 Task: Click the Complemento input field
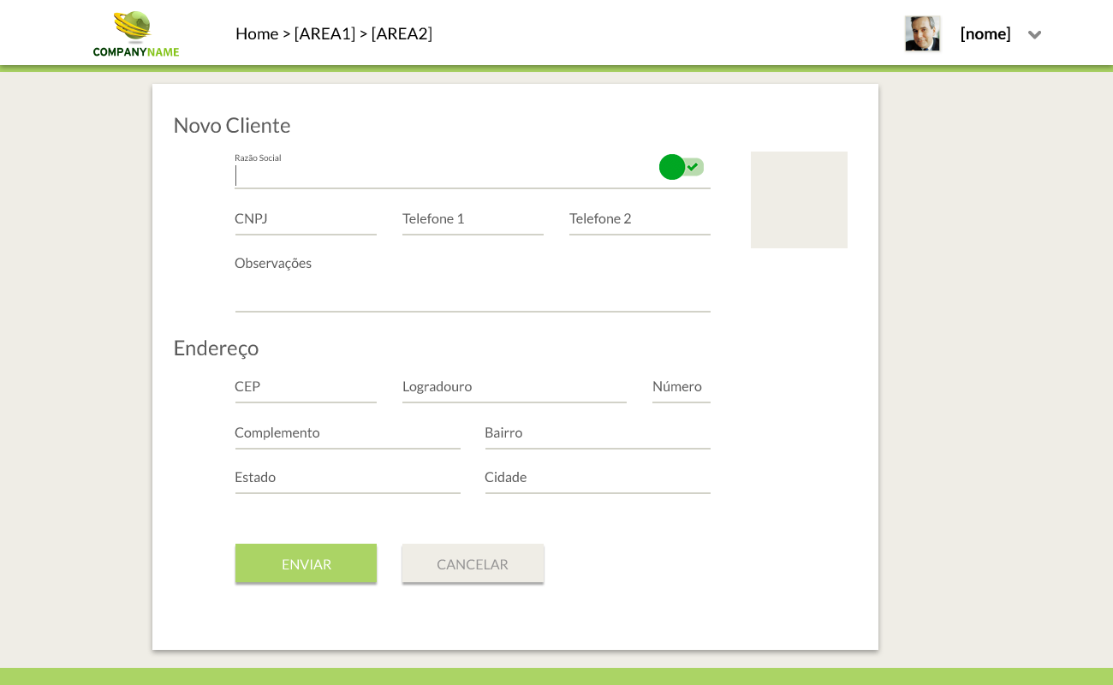348,434
